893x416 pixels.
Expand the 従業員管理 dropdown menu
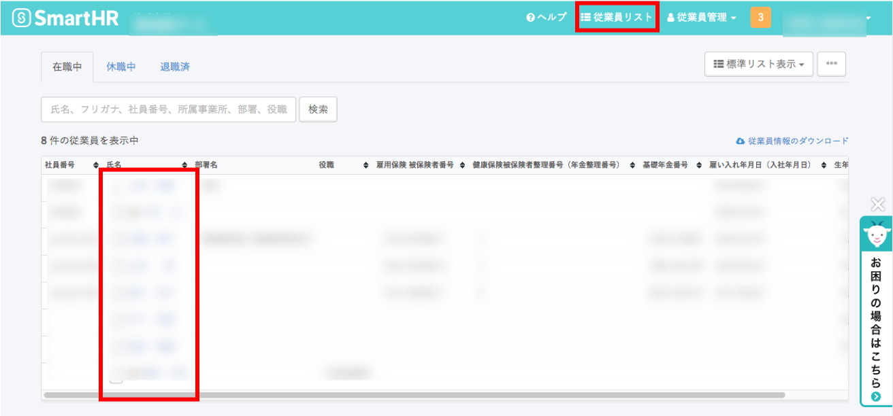click(701, 18)
